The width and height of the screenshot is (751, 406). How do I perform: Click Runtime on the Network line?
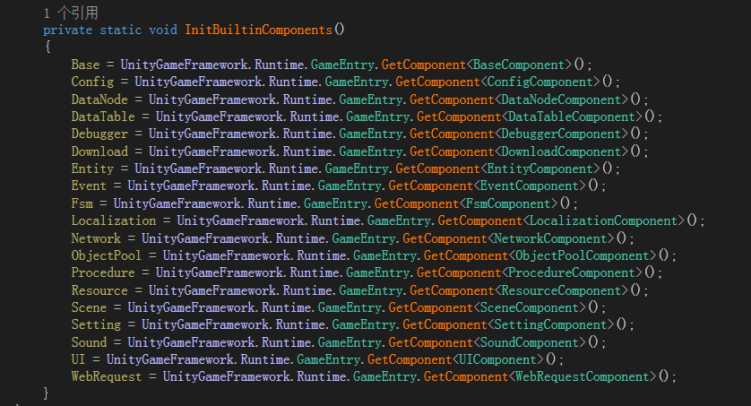click(300, 238)
